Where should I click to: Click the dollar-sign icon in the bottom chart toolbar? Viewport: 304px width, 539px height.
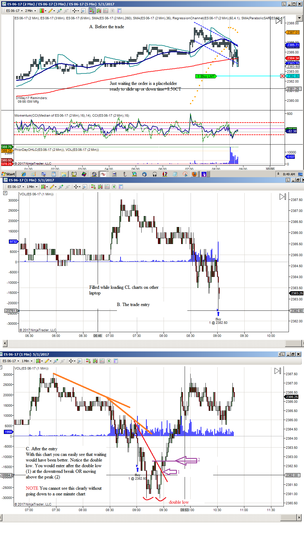[109, 361]
